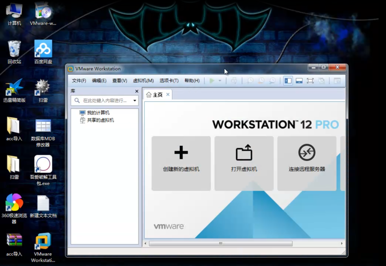Image resolution: width=386 pixels, height=266 pixels.
Task: Open the snapshot manager icon
Action: 273,81
